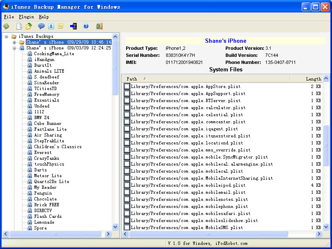Select checkbox for com.apple.commcenter.plist
Image resolution: width=332 pixels, height=249 pixels.
pyautogui.click(x=127, y=122)
